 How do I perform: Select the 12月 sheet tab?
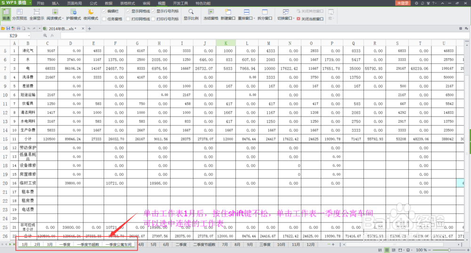coord(310,245)
